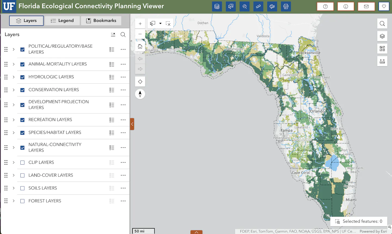392x234 pixels.
Task: Open the Add Data database tool
Action: pyautogui.click(x=217, y=6)
